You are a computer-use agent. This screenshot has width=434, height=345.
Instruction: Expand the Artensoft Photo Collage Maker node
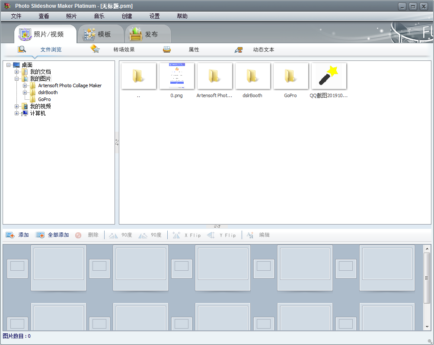(25, 85)
